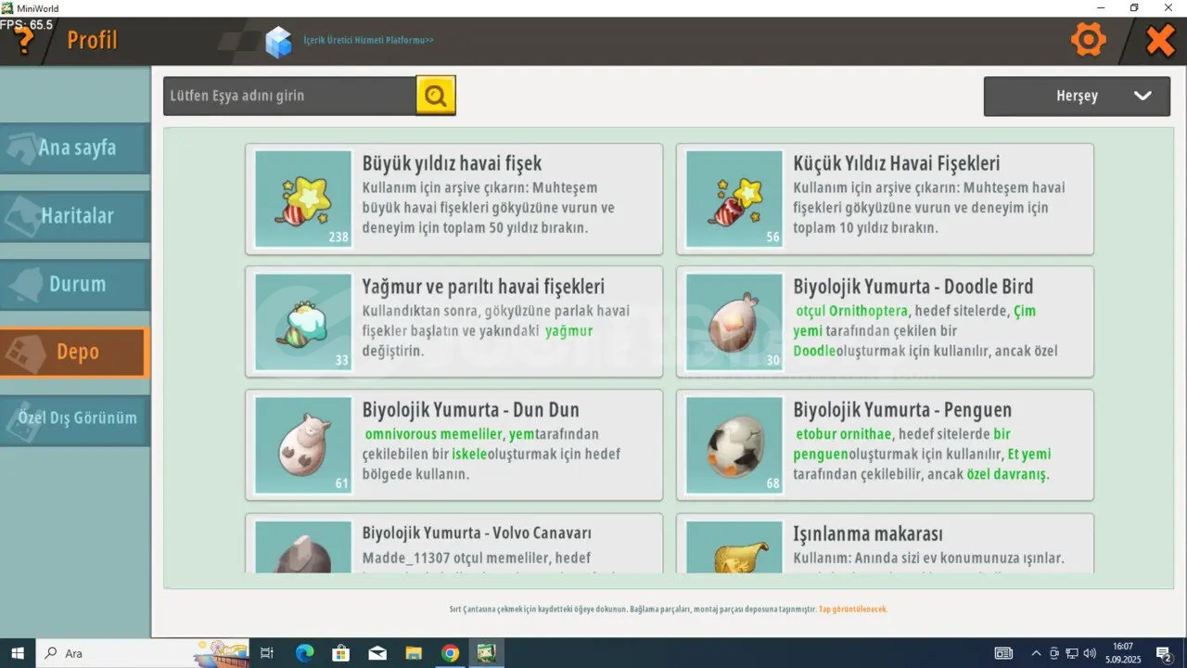
Task: Click the question mark help icon
Action: coord(24,41)
